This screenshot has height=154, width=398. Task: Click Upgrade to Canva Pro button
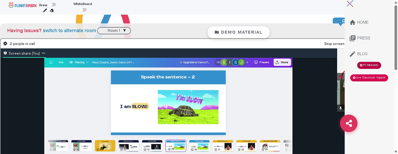[x=195, y=62]
